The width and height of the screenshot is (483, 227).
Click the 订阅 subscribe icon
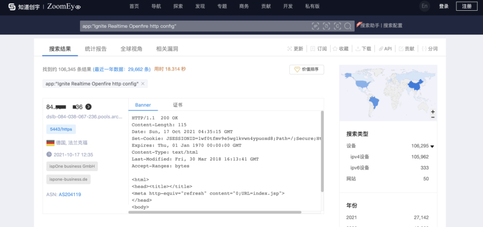(313, 49)
